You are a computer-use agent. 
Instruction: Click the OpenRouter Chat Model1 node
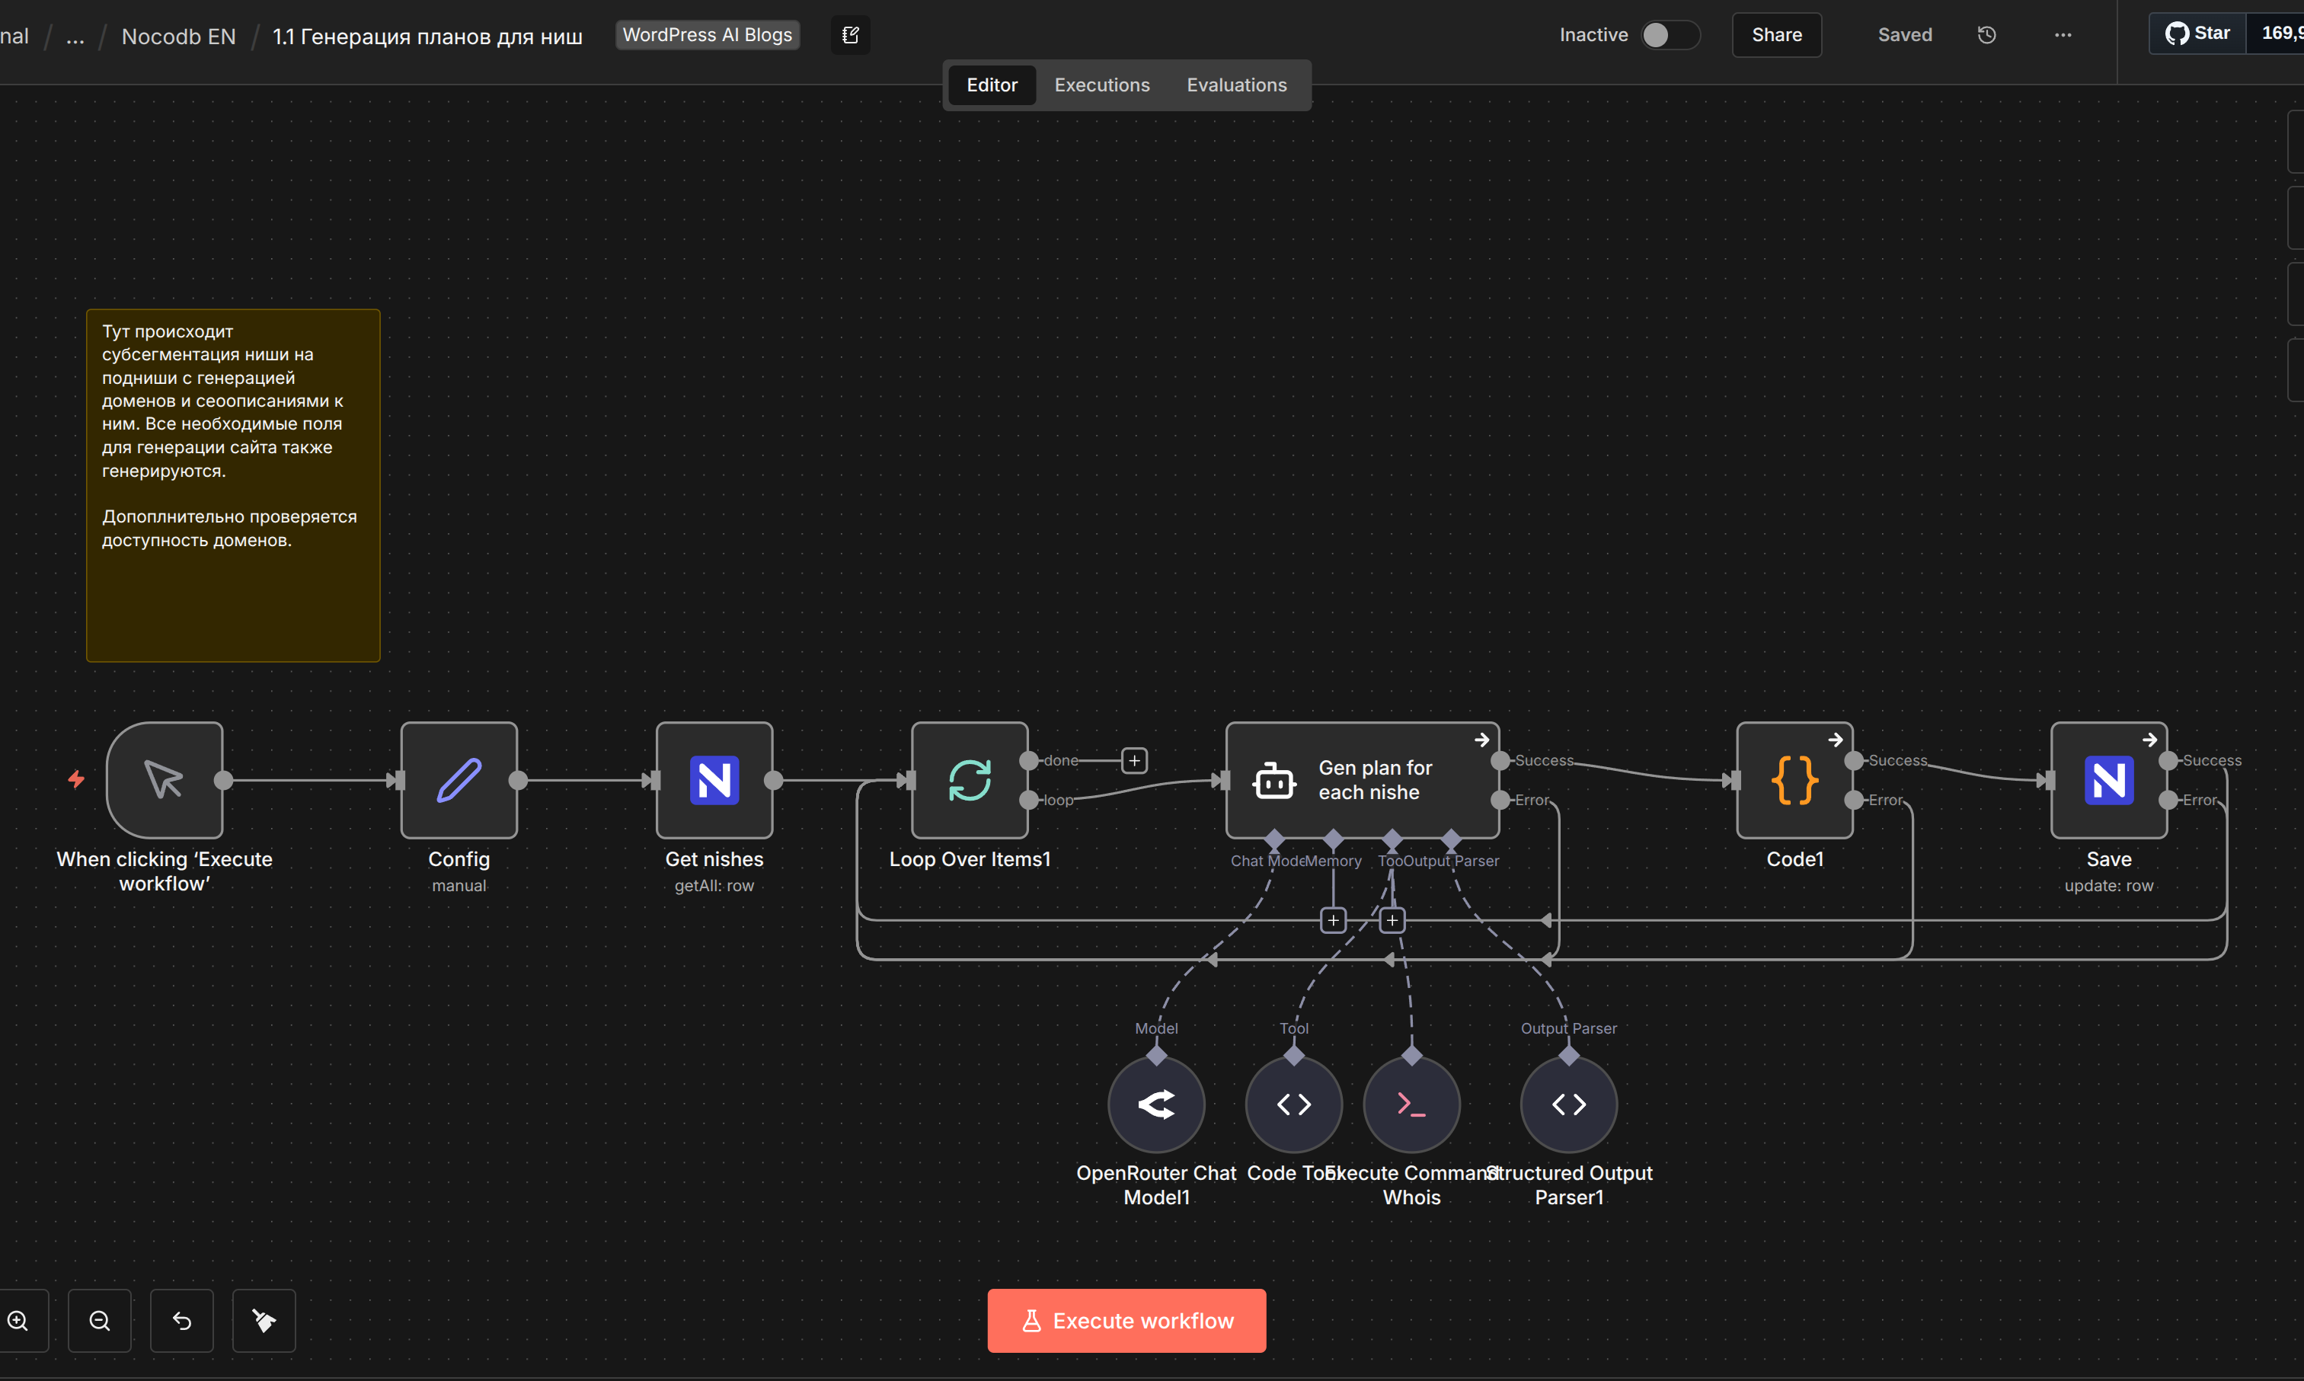coord(1155,1104)
